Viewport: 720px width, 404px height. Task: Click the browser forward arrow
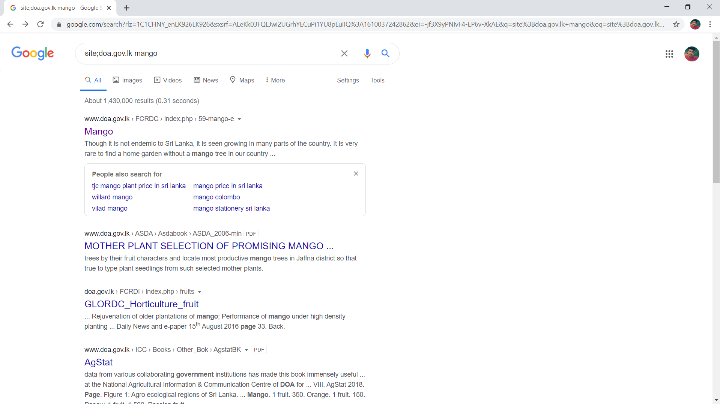[x=25, y=24]
